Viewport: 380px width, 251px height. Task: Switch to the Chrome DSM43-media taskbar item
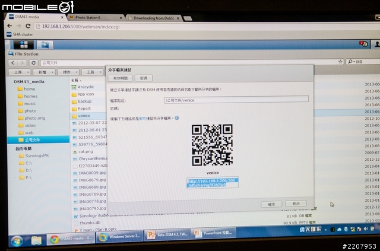[x=71, y=239]
